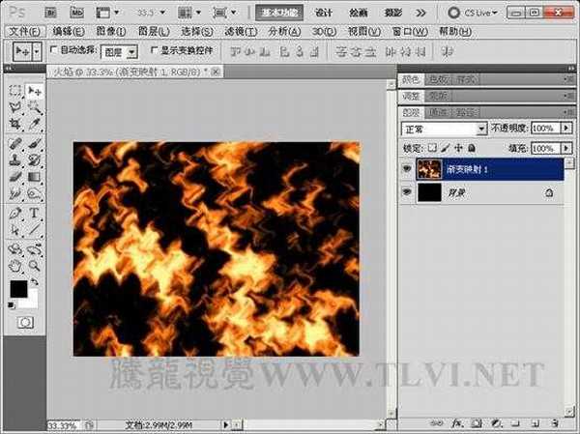The image size is (580, 434).
Task: Hide the 背景 layer
Action: [407, 193]
